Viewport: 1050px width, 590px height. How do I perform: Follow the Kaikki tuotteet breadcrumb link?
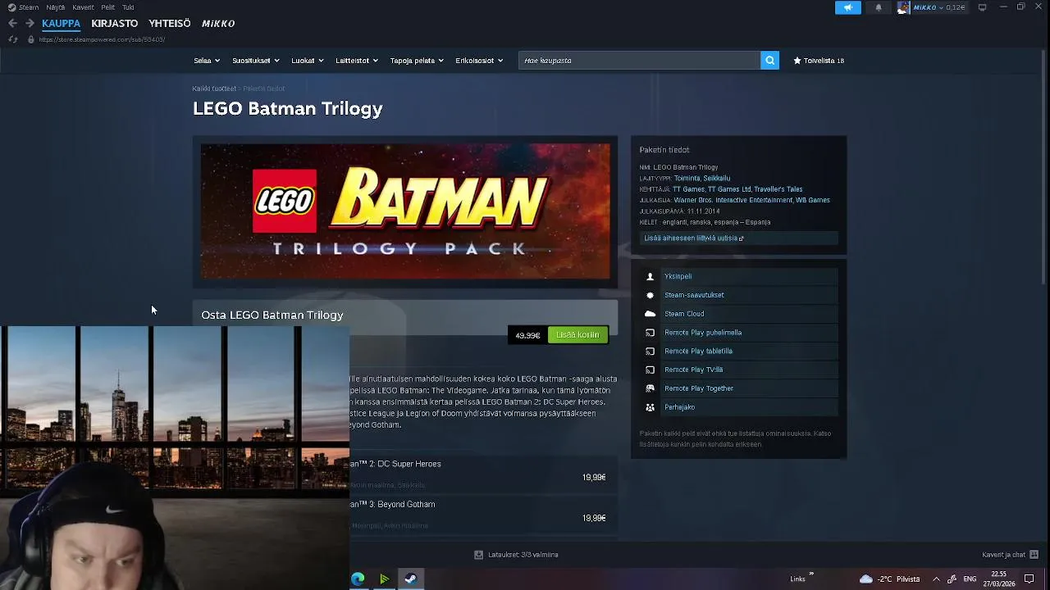click(214, 88)
